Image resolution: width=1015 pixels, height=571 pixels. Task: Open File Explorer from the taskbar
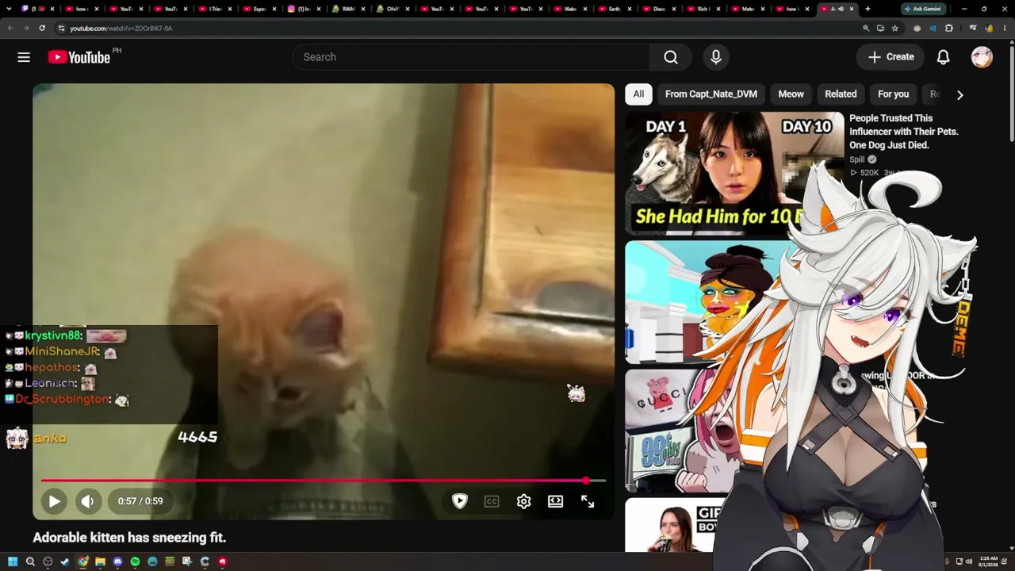100,561
